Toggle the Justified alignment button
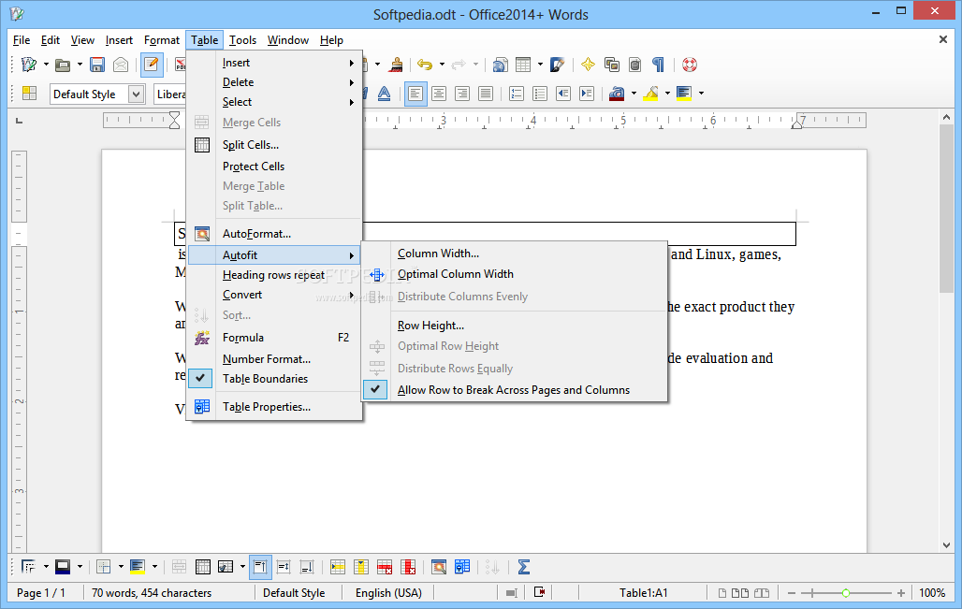The width and height of the screenshot is (962, 609). [x=486, y=94]
